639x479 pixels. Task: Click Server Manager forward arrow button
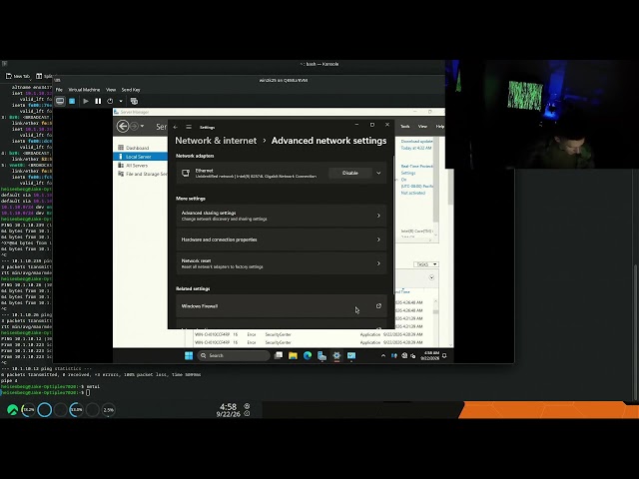[133, 127]
